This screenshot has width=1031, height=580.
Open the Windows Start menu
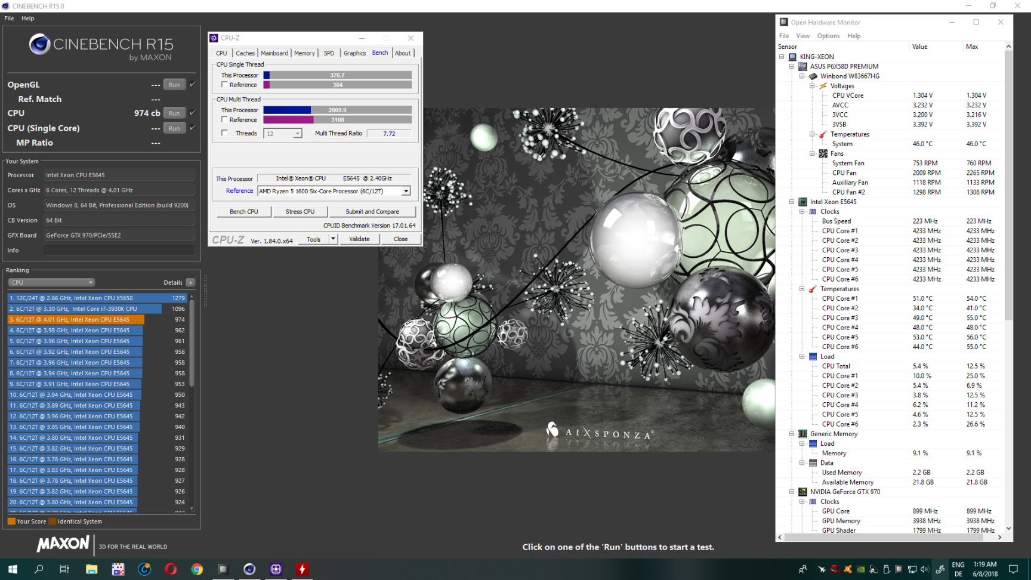13,569
